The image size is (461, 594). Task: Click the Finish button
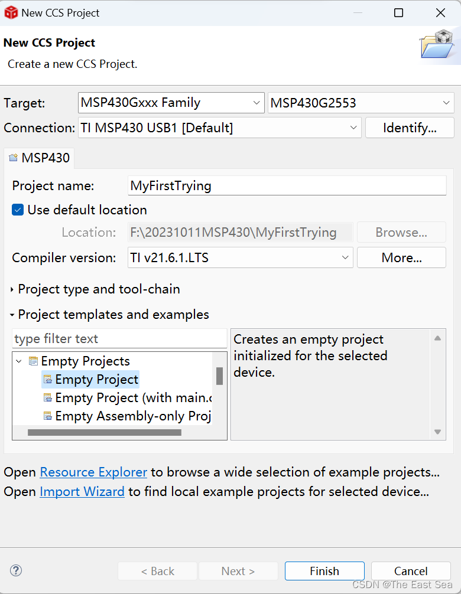coord(324,570)
